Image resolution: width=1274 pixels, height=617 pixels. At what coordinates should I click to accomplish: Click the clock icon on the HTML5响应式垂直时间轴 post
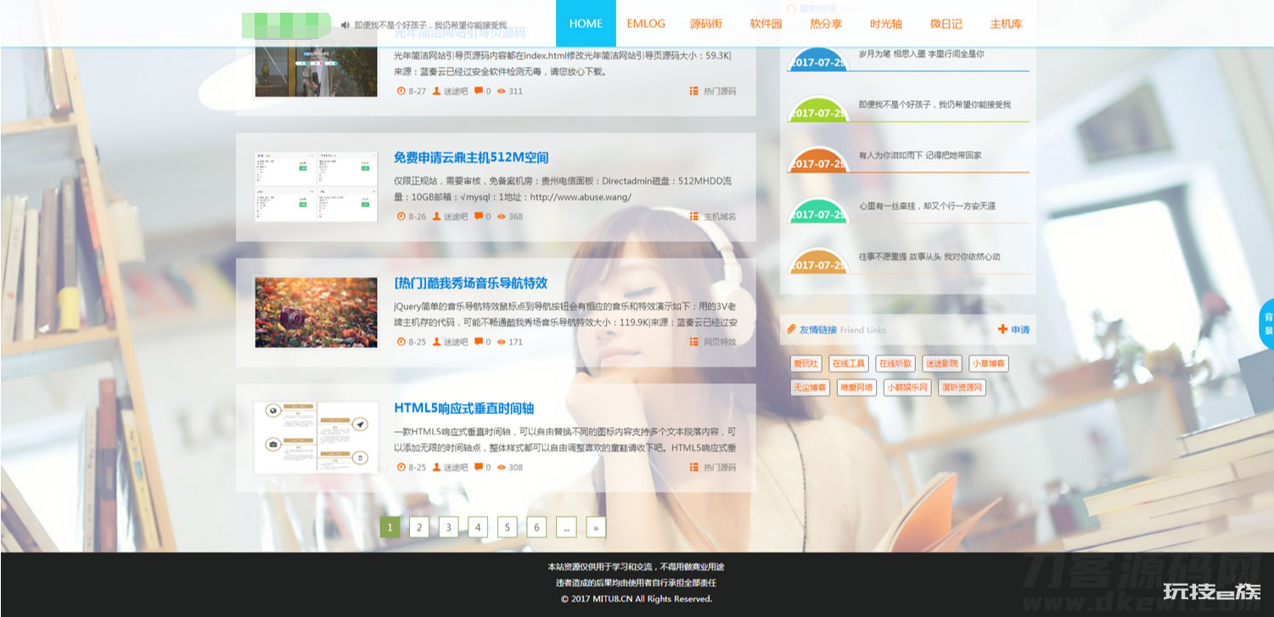[x=401, y=468]
